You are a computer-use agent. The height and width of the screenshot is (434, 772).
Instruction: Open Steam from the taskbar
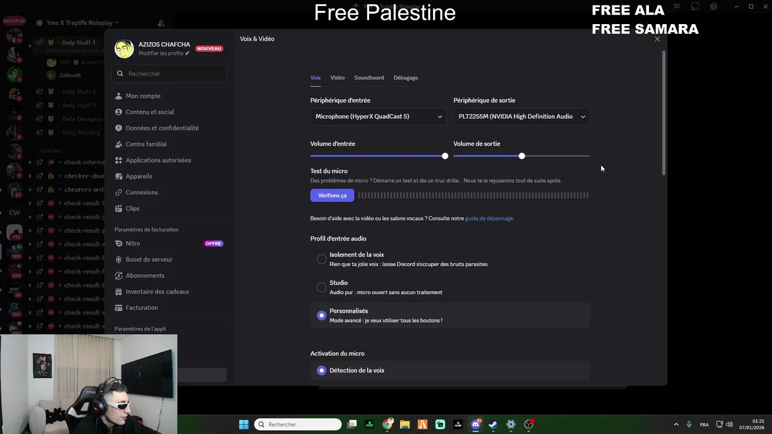(493, 424)
